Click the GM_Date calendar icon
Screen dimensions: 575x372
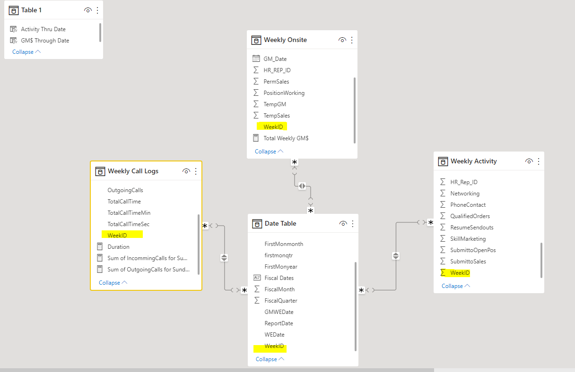point(256,59)
